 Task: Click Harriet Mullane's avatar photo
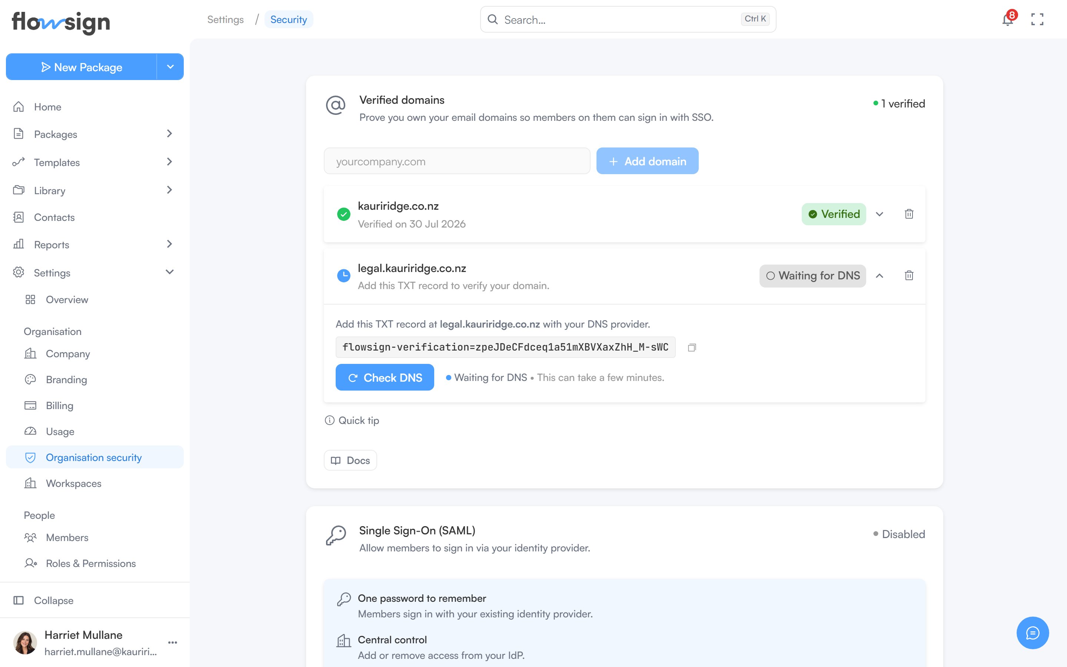pos(25,642)
